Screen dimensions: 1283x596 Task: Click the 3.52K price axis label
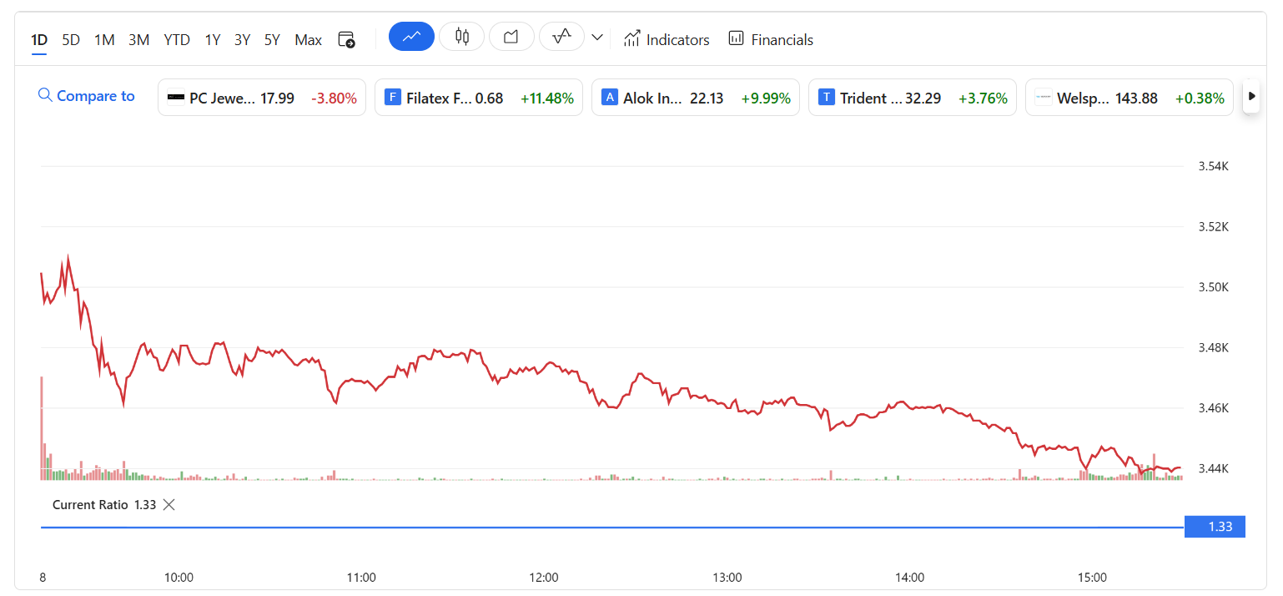[1213, 227]
